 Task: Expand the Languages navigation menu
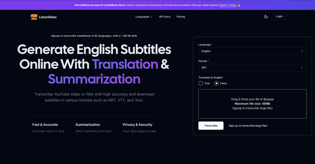point(144,17)
